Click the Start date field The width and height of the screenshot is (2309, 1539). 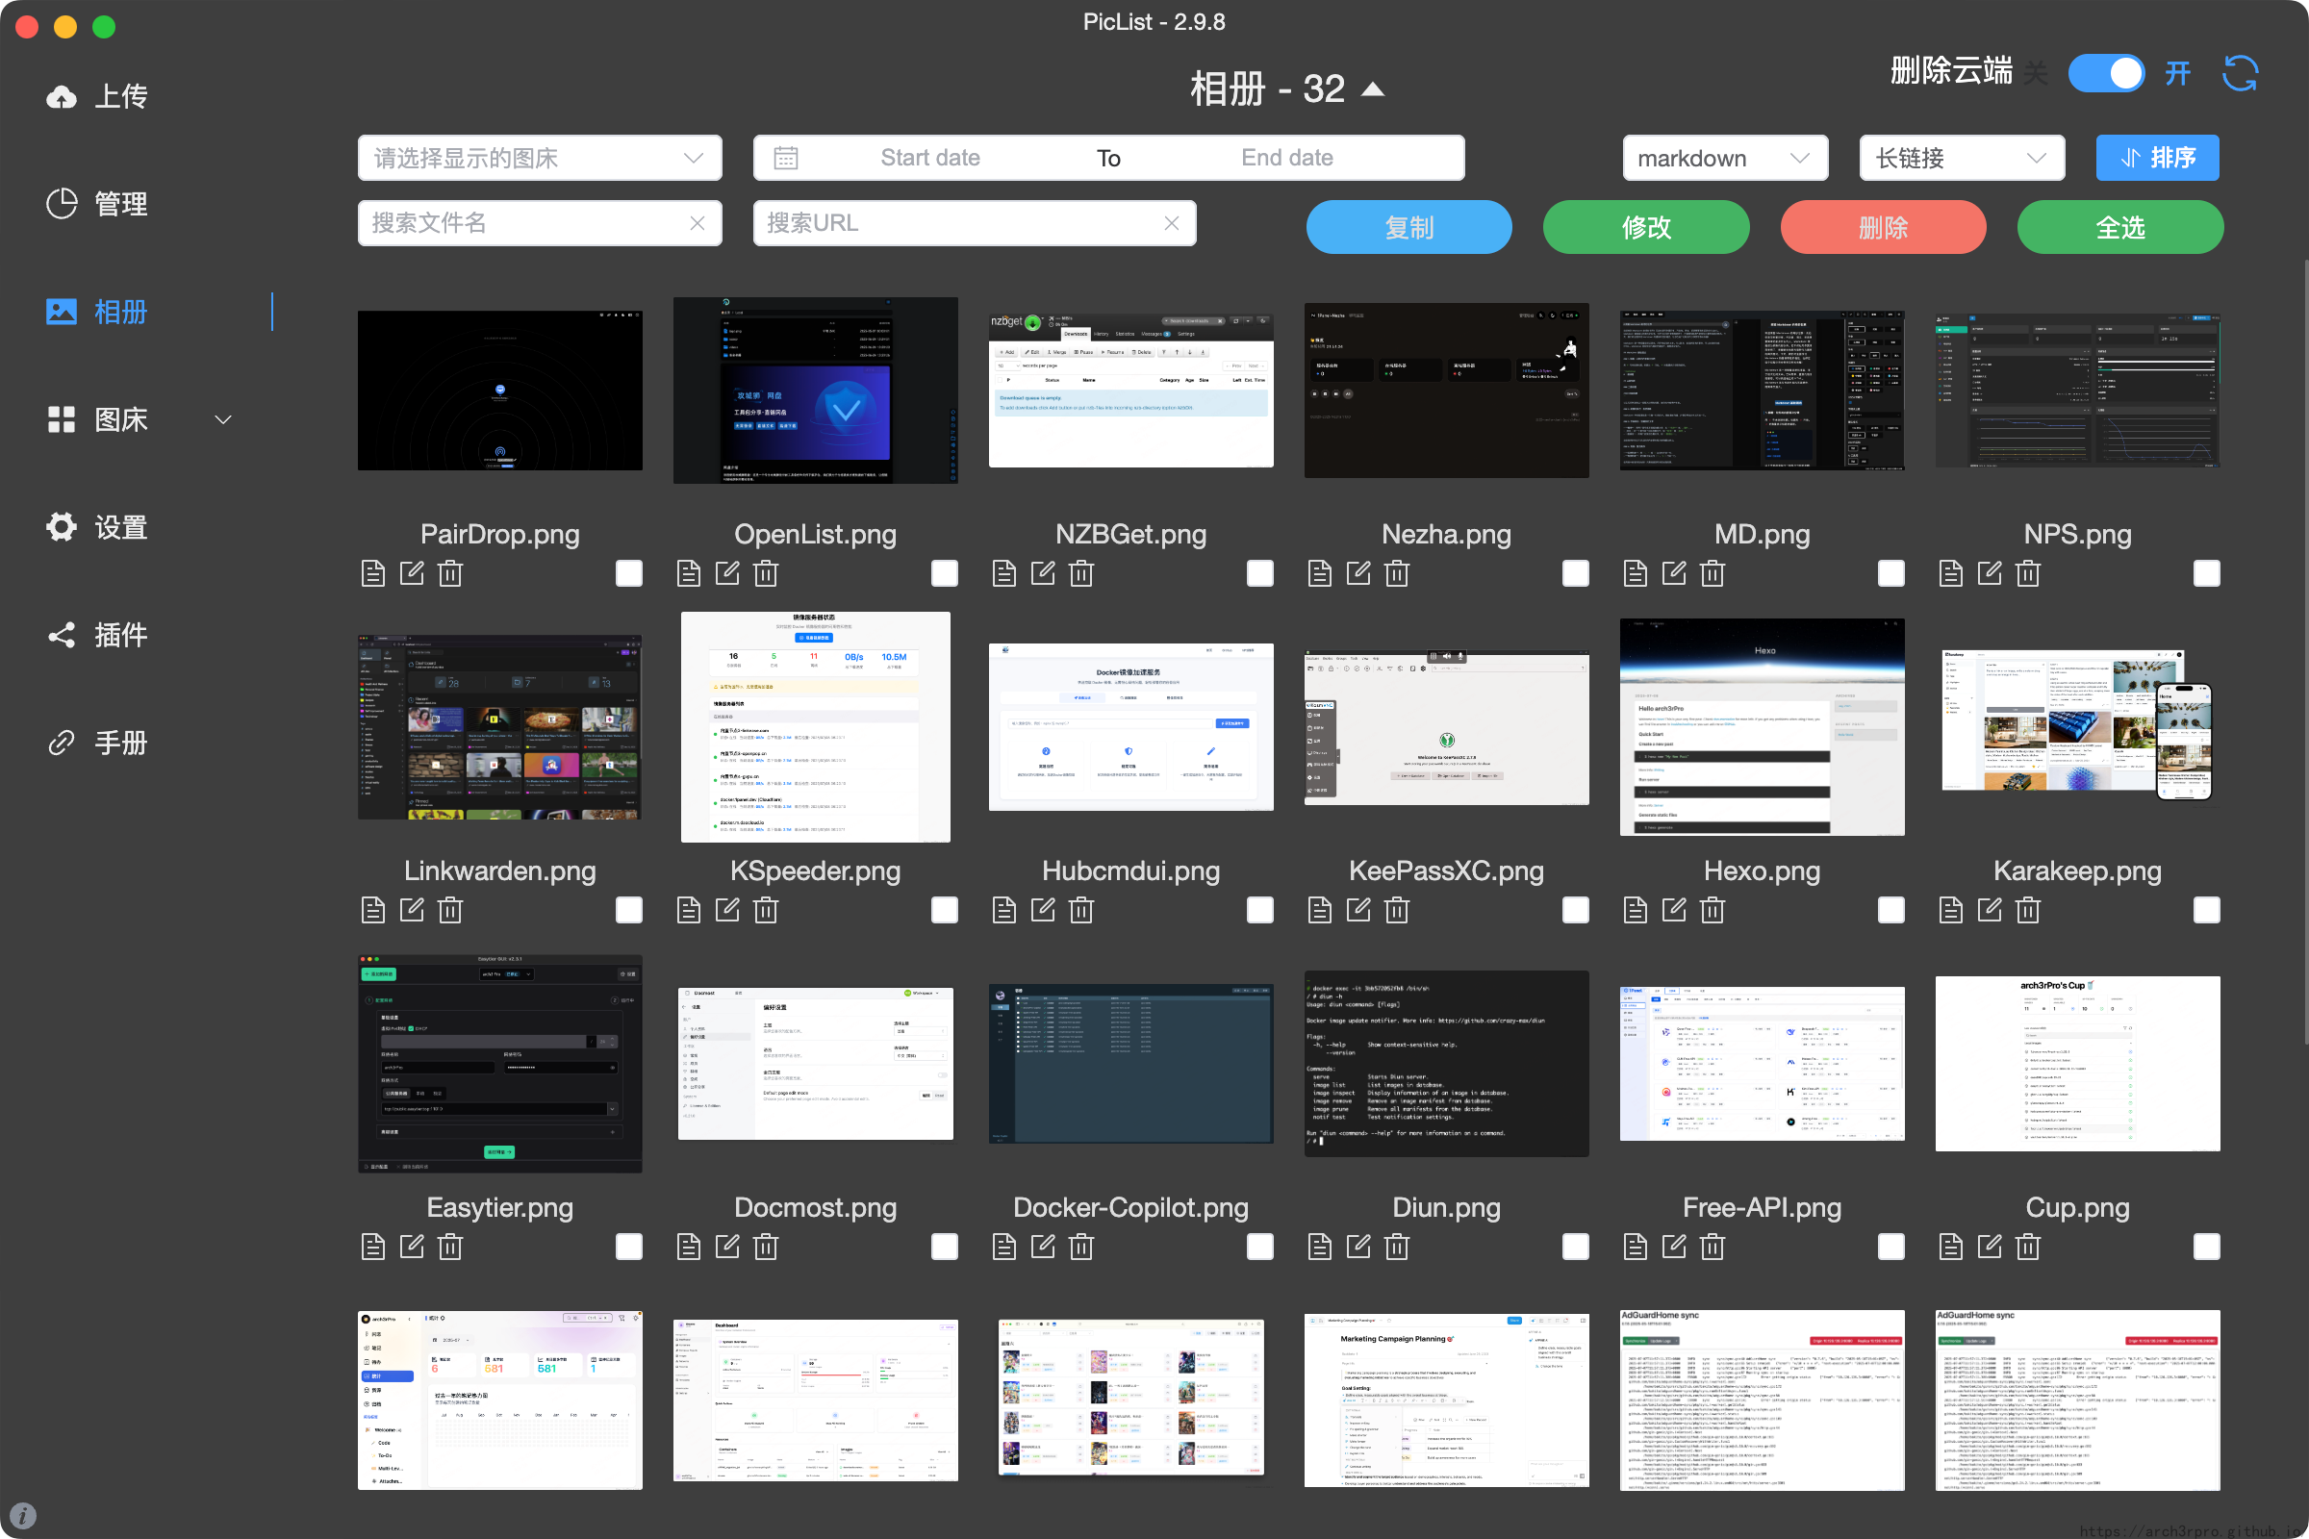(929, 158)
